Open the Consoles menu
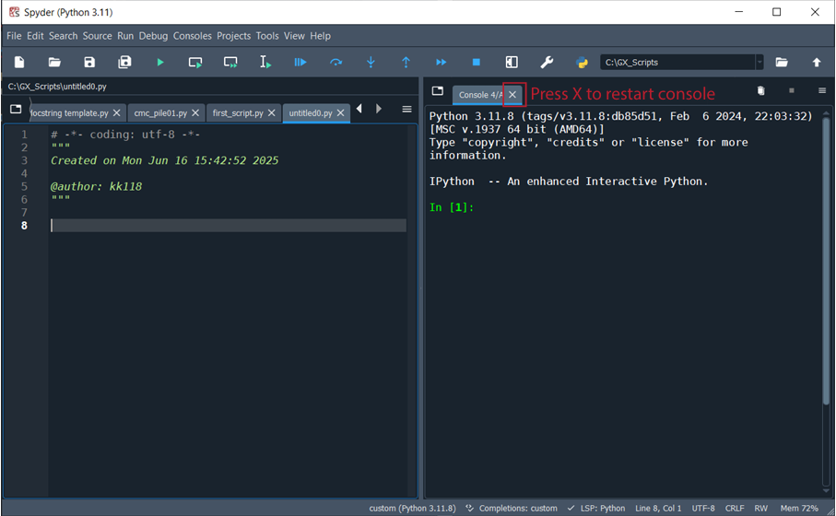The width and height of the screenshot is (836, 516). pyautogui.click(x=192, y=36)
